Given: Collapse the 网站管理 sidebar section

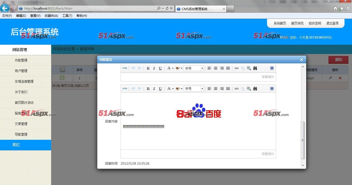Looking at the screenshot, I should (x=26, y=50).
